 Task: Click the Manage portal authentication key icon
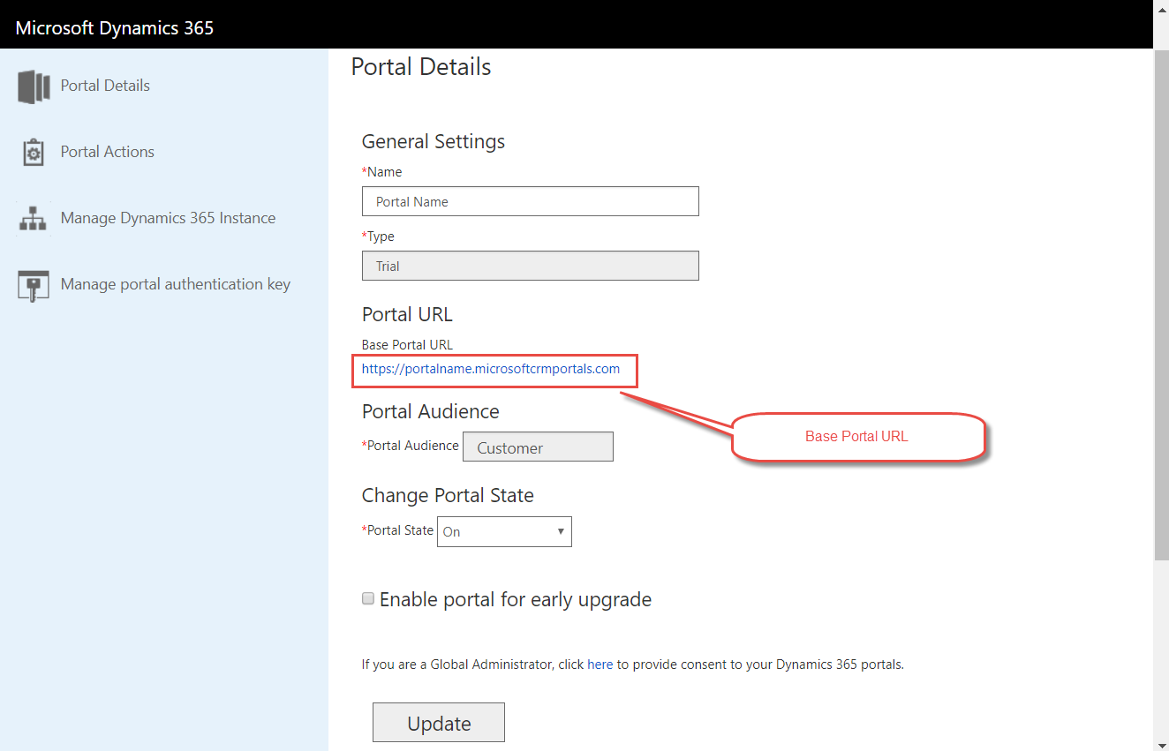(x=33, y=283)
